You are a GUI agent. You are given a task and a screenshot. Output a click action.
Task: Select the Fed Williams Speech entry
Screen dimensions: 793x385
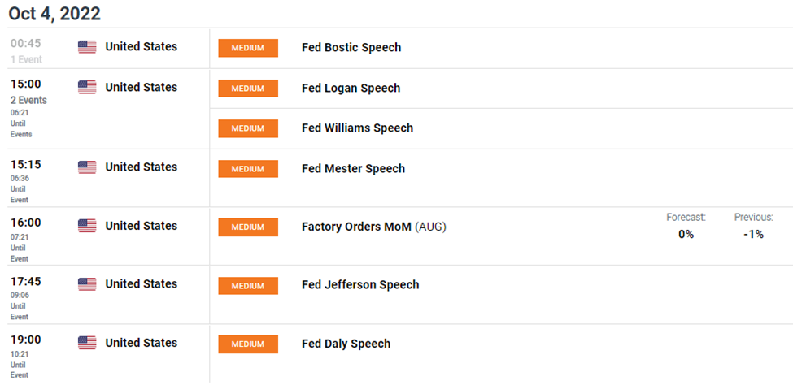357,128
